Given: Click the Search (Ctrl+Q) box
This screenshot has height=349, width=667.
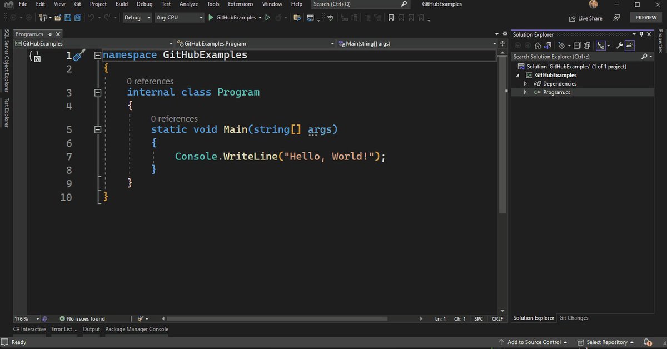Looking at the screenshot, I should [x=360, y=4].
